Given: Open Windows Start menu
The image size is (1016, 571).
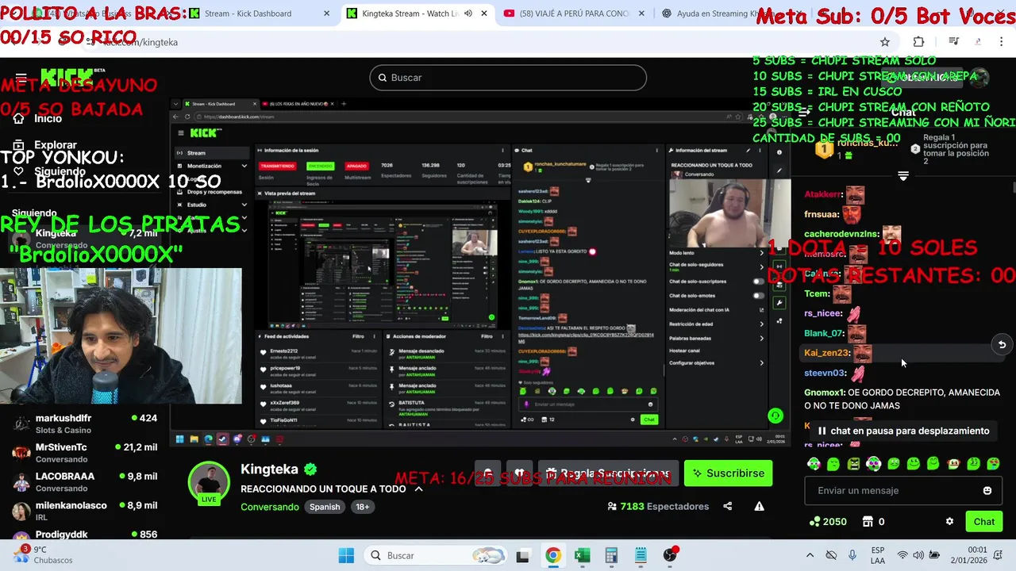Looking at the screenshot, I should point(346,555).
